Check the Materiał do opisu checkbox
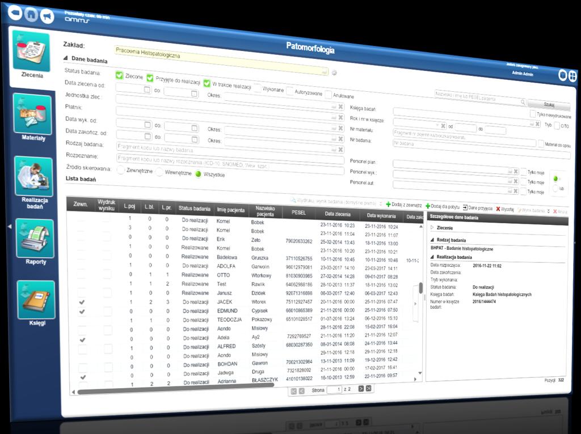The height and width of the screenshot is (434, 581). (x=541, y=143)
